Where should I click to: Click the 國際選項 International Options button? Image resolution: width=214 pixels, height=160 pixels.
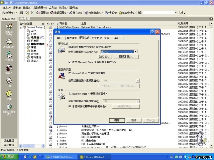pos(126,57)
